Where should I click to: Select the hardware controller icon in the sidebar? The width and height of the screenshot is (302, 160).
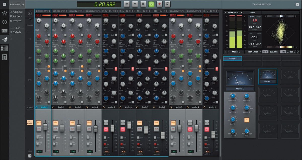pos(4,31)
